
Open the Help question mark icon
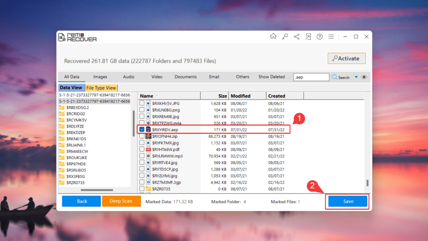tap(320, 36)
